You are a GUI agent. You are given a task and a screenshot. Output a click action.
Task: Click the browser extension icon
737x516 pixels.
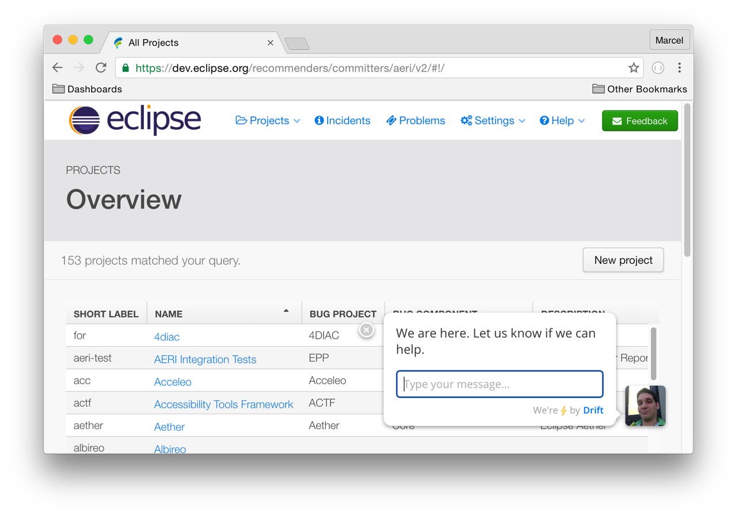pos(658,68)
